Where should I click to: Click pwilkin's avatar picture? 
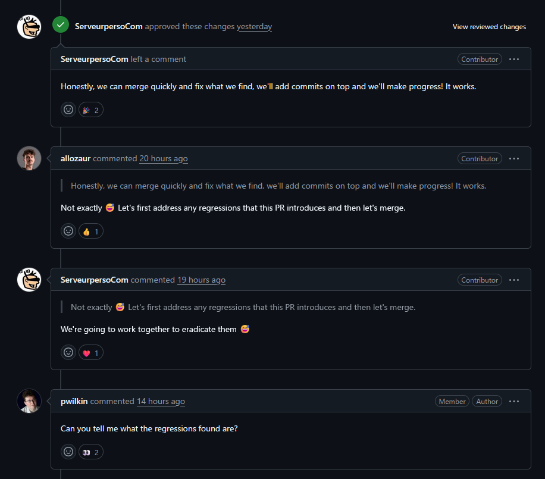29,401
